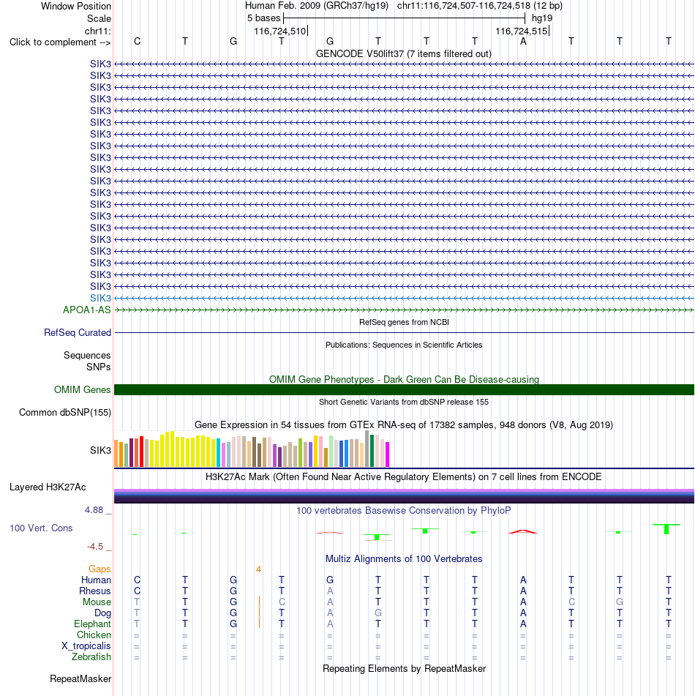695x696 pixels.
Task: Click the 'Window Position' track label
Action: [76, 6]
